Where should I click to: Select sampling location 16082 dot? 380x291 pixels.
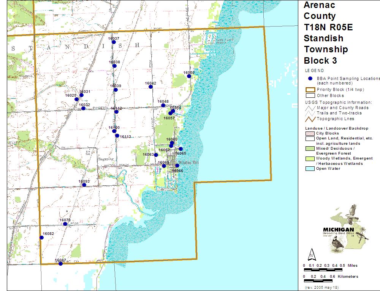click(x=41, y=238)
